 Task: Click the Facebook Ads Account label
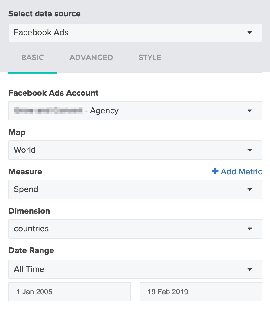(x=53, y=93)
